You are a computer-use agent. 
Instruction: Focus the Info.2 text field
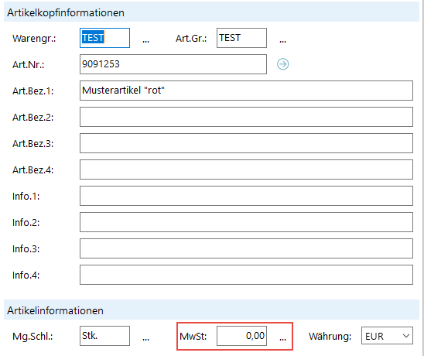pyautogui.click(x=246, y=222)
